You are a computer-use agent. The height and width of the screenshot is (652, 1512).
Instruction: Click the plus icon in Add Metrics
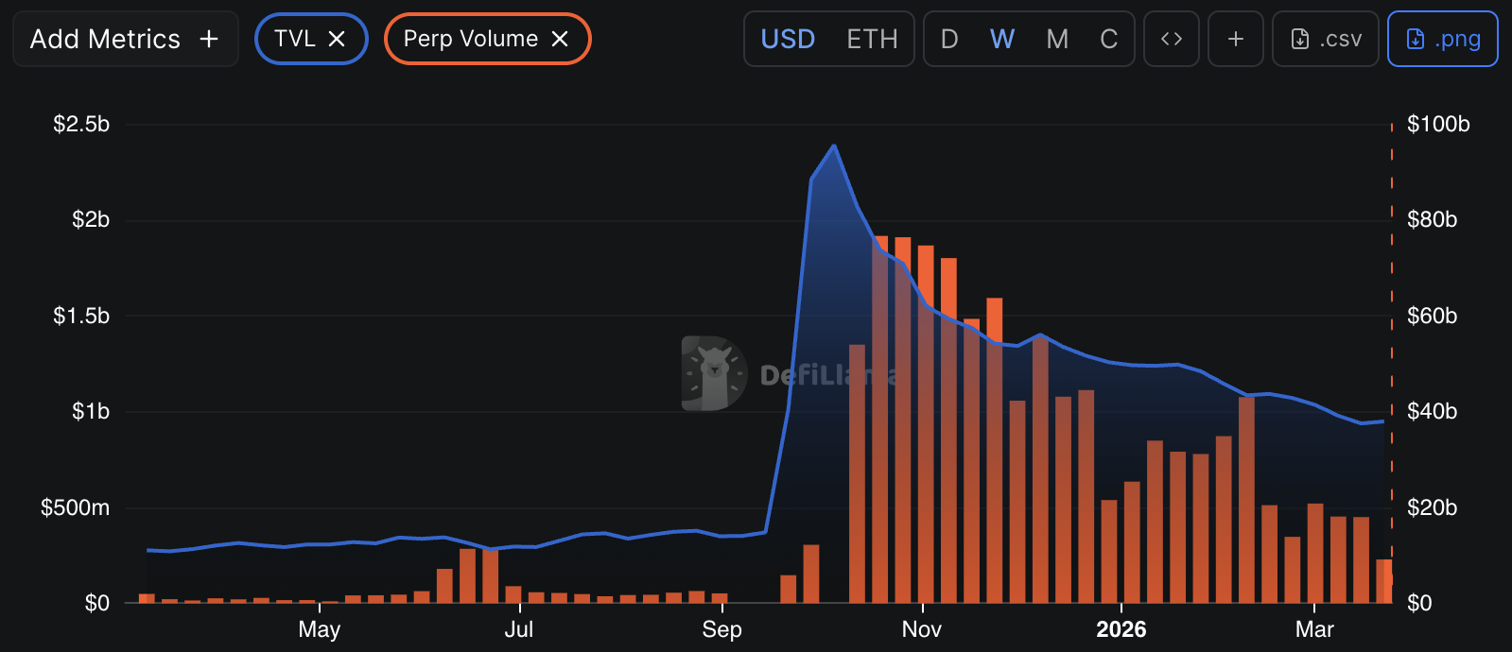pyautogui.click(x=209, y=39)
